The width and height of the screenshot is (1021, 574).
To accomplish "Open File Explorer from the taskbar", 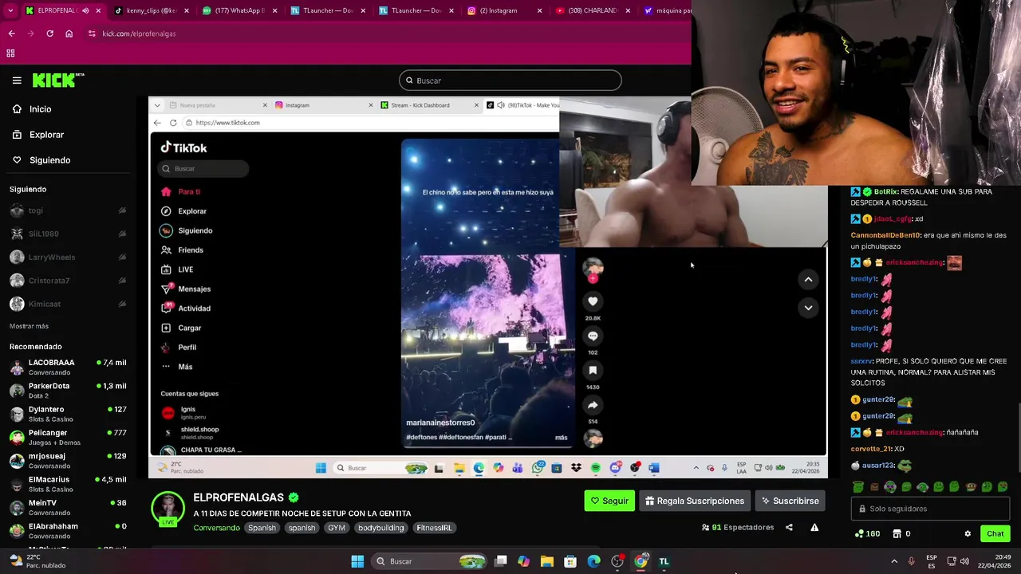I will tap(546, 561).
